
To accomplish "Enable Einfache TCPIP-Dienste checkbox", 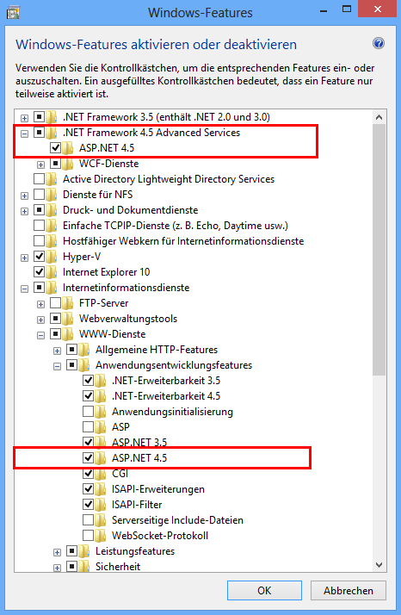I will tap(40, 226).
